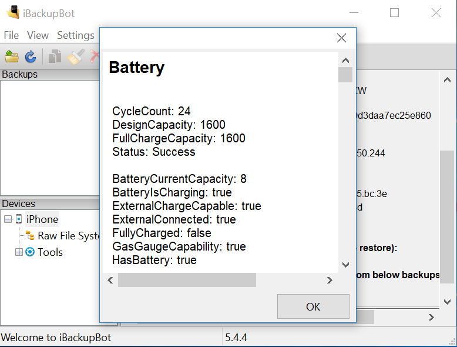
Task: Click the ExternalConnected: true line
Action: click(x=174, y=219)
